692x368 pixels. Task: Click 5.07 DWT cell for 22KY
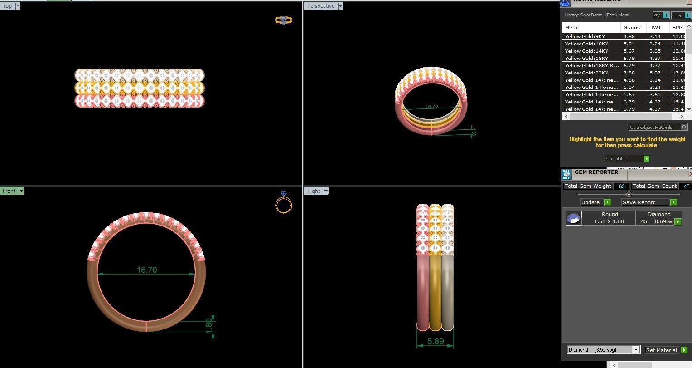point(658,73)
